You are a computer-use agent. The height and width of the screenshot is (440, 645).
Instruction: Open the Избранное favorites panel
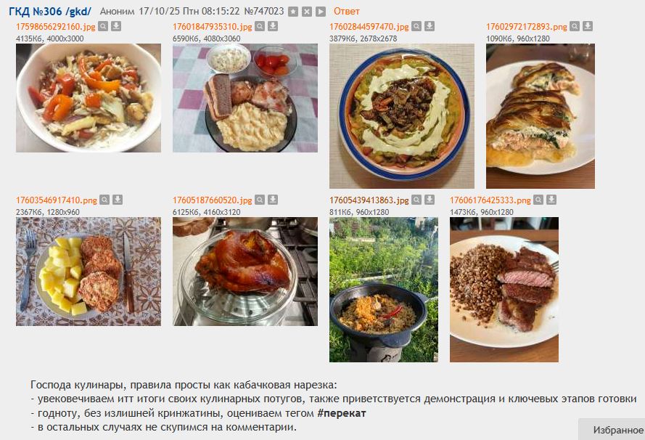pyautogui.click(x=617, y=430)
